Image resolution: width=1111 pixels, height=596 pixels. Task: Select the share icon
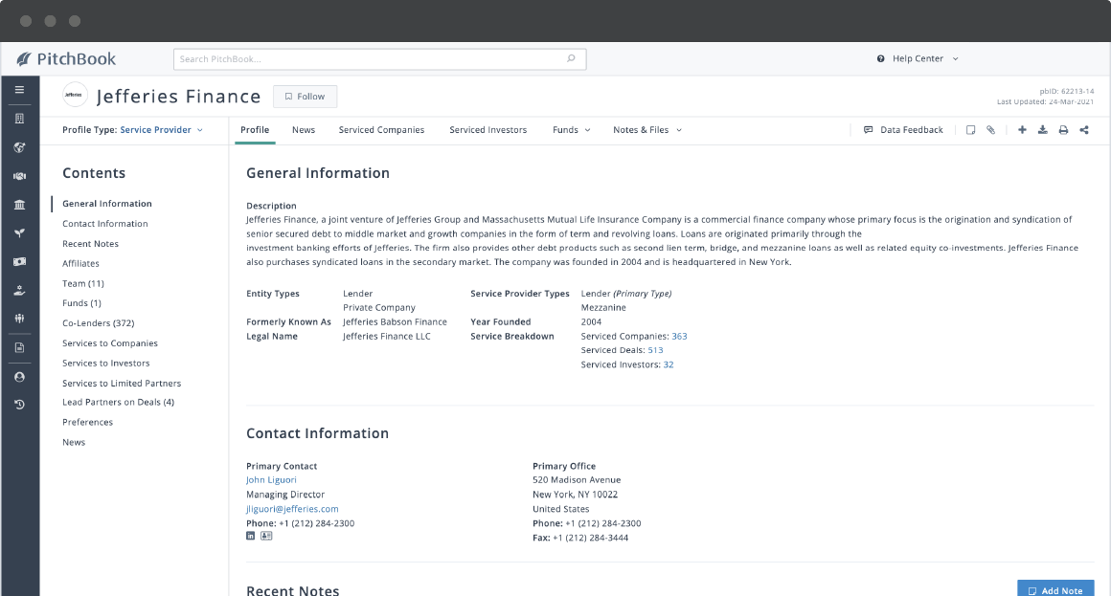tap(1084, 130)
